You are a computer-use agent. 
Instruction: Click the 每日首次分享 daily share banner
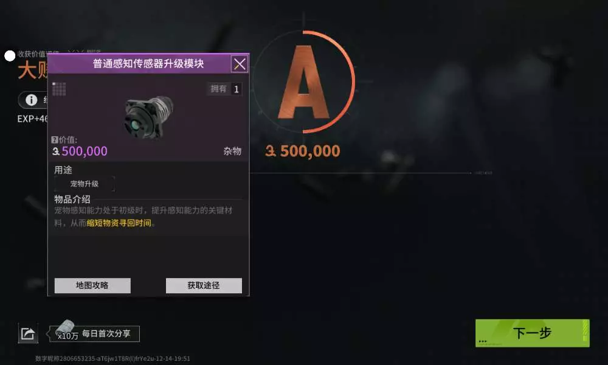click(x=106, y=333)
